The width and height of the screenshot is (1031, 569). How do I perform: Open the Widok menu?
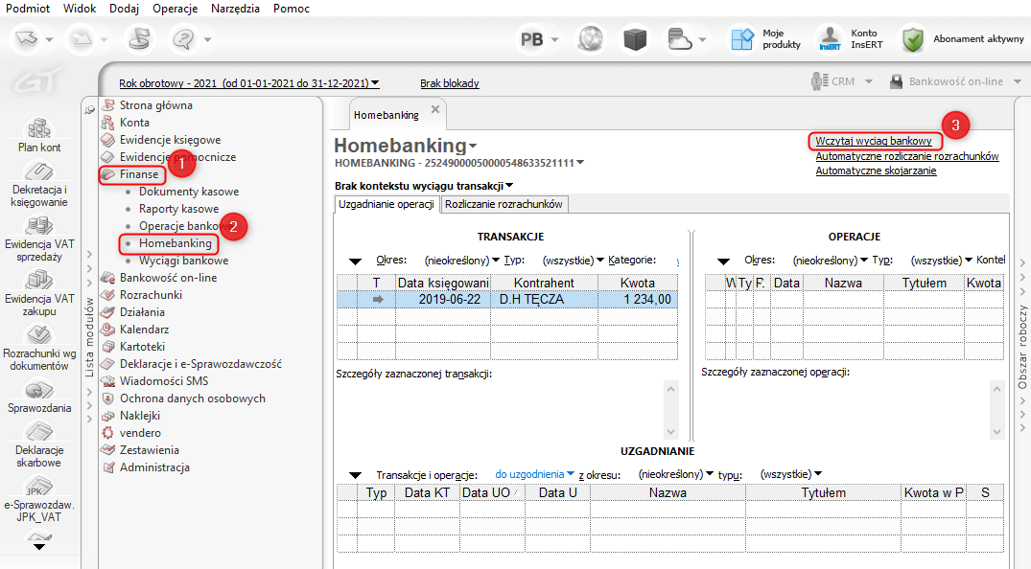pyautogui.click(x=80, y=9)
